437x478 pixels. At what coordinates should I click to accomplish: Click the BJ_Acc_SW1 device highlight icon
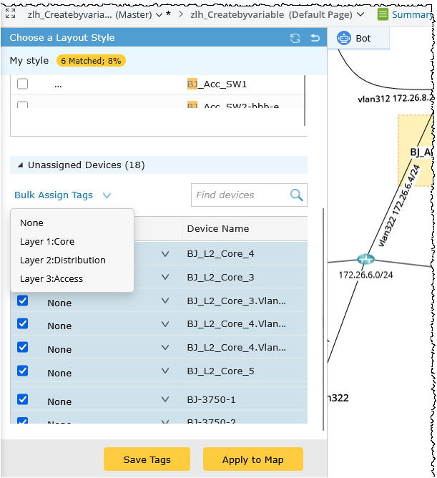192,84
